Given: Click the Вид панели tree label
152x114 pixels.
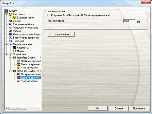Looking at the screenshot, I should tap(19, 14).
